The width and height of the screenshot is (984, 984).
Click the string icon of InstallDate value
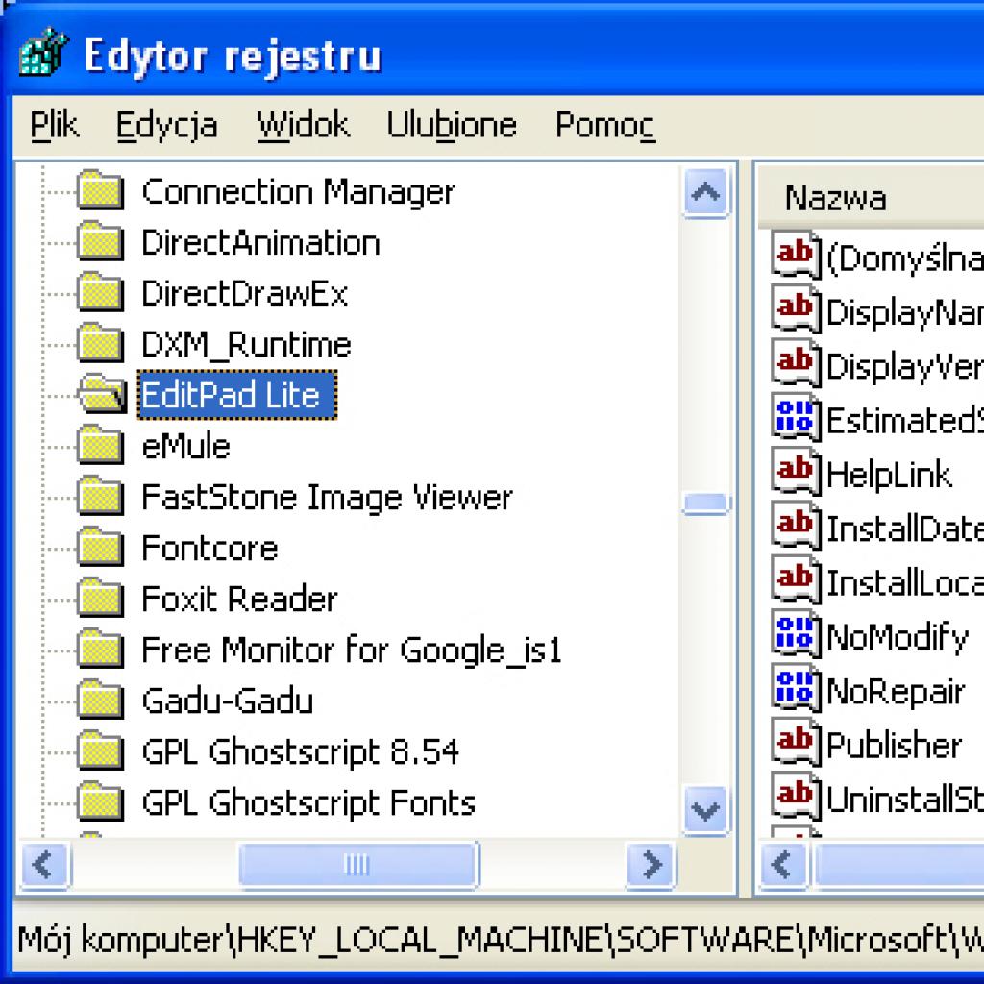(x=796, y=526)
